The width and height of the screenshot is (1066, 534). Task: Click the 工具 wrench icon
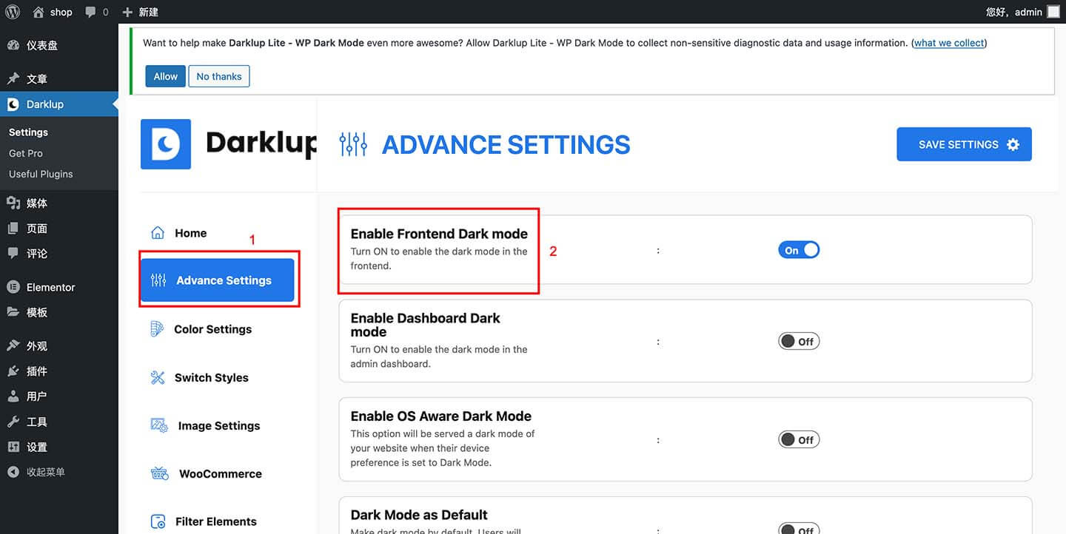13,421
